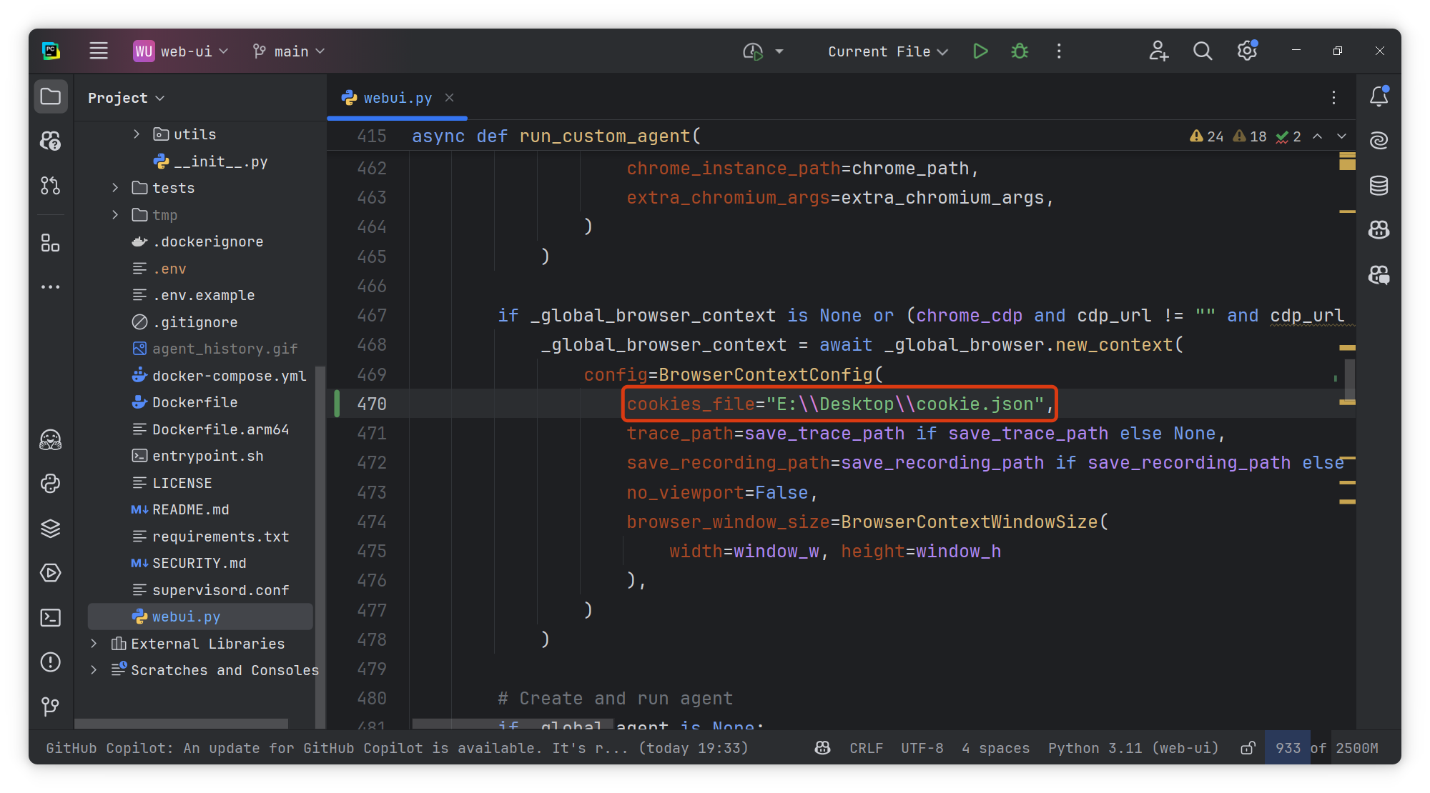Open Python Packages tool window

pos(50,529)
